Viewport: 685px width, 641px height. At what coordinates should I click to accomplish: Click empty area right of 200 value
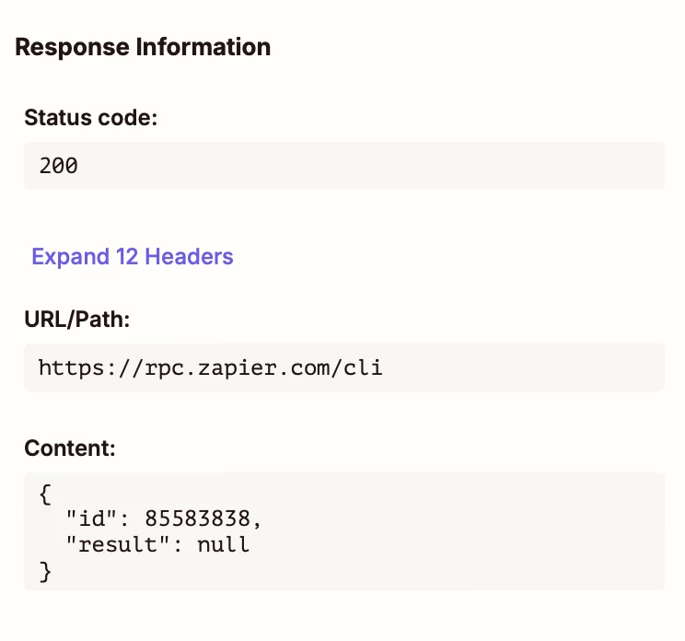pyautogui.click(x=371, y=166)
